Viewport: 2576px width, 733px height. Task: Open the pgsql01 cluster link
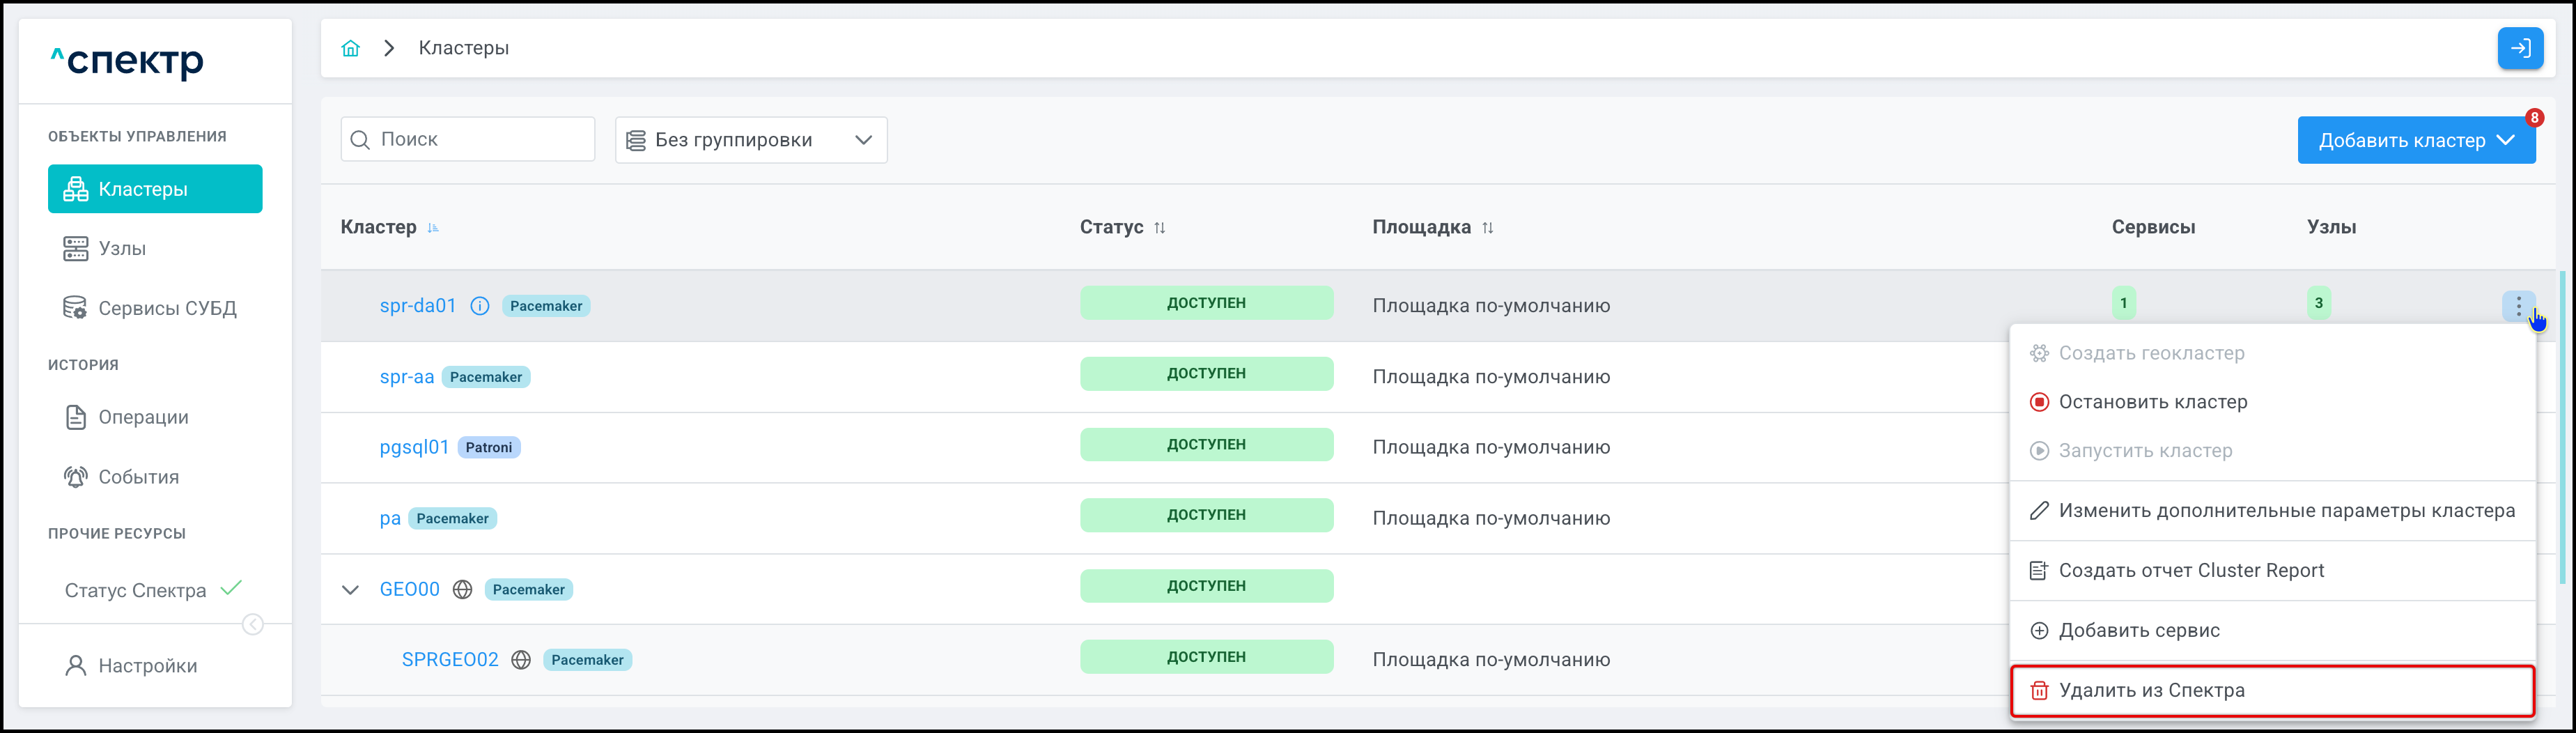[x=414, y=447]
